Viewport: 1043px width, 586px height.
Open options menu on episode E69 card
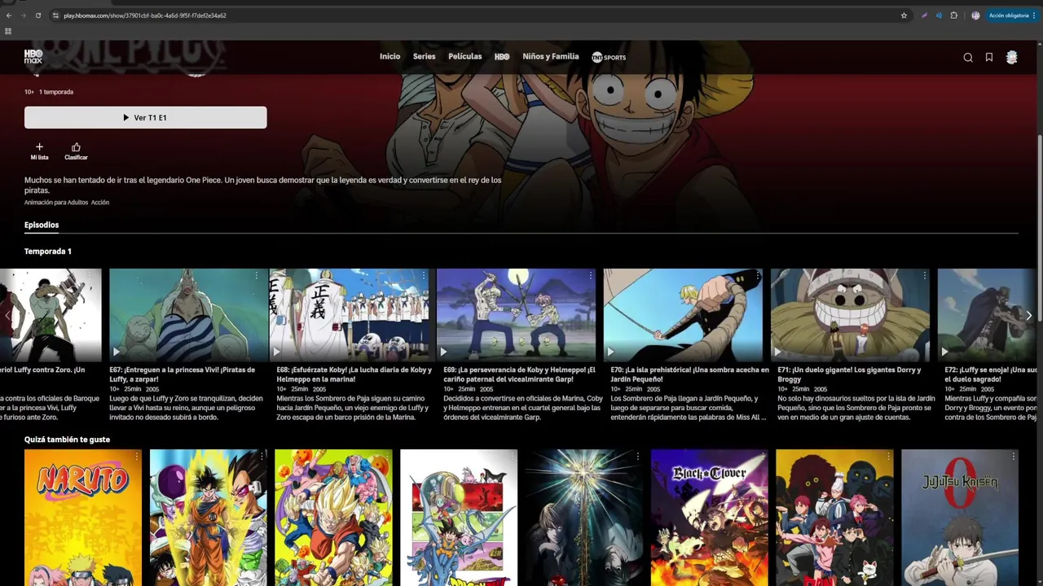(591, 276)
